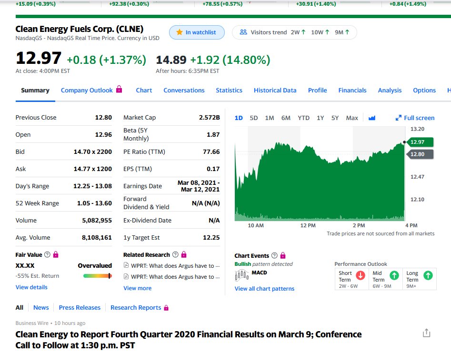Image resolution: width=451 pixels, height=354 pixels.
Task: Toggle the In watchlist button
Action: [197, 32]
